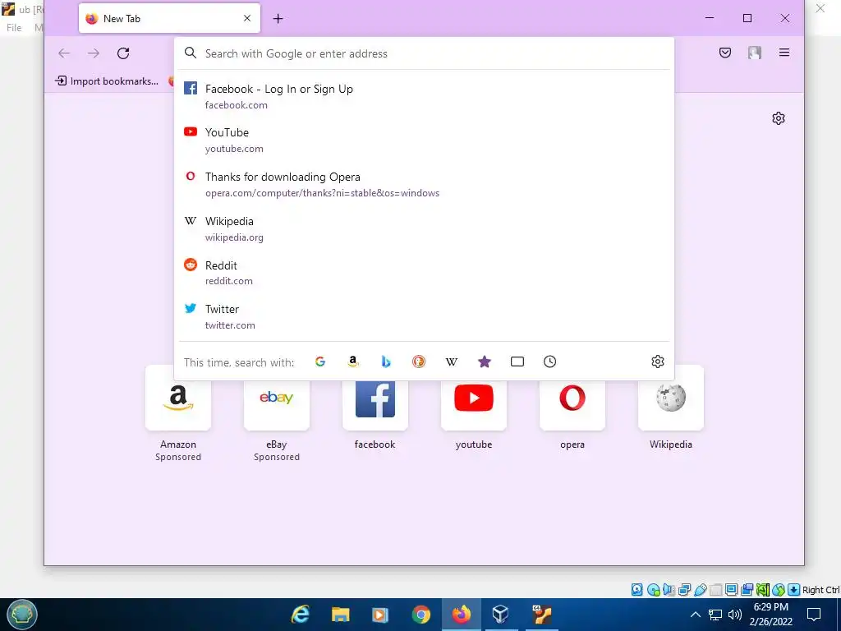Search this time with Wikipedia icon

click(452, 362)
